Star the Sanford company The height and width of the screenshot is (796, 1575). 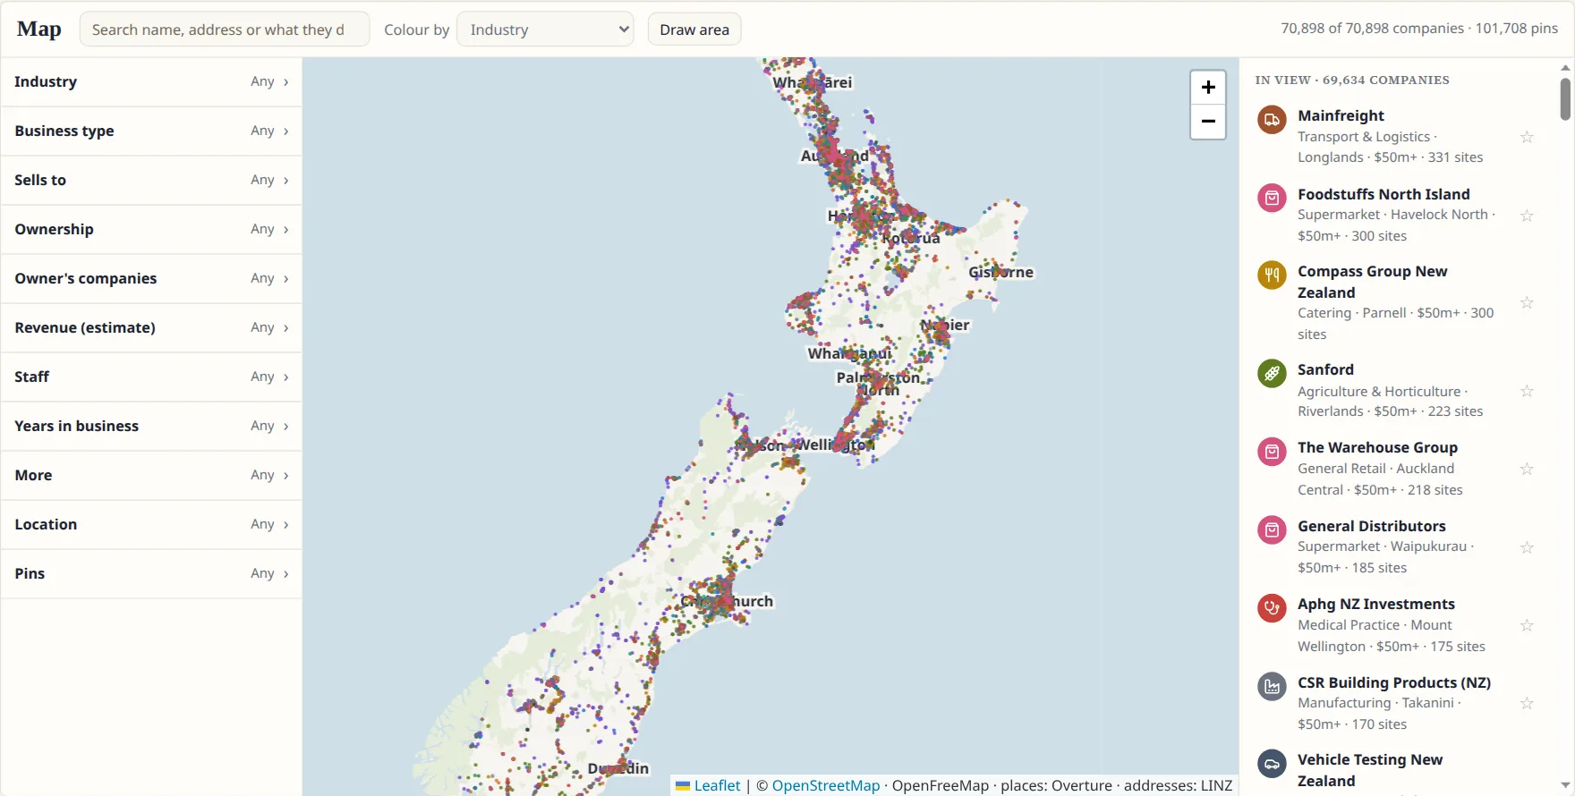(x=1527, y=391)
